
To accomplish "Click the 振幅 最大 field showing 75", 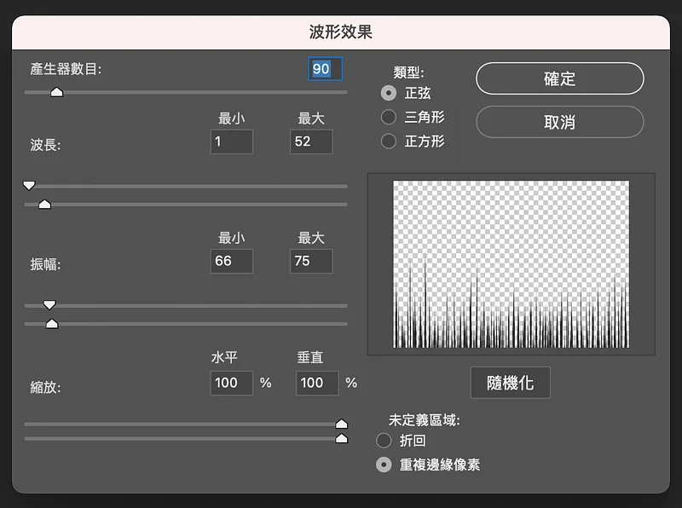I will coord(311,261).
